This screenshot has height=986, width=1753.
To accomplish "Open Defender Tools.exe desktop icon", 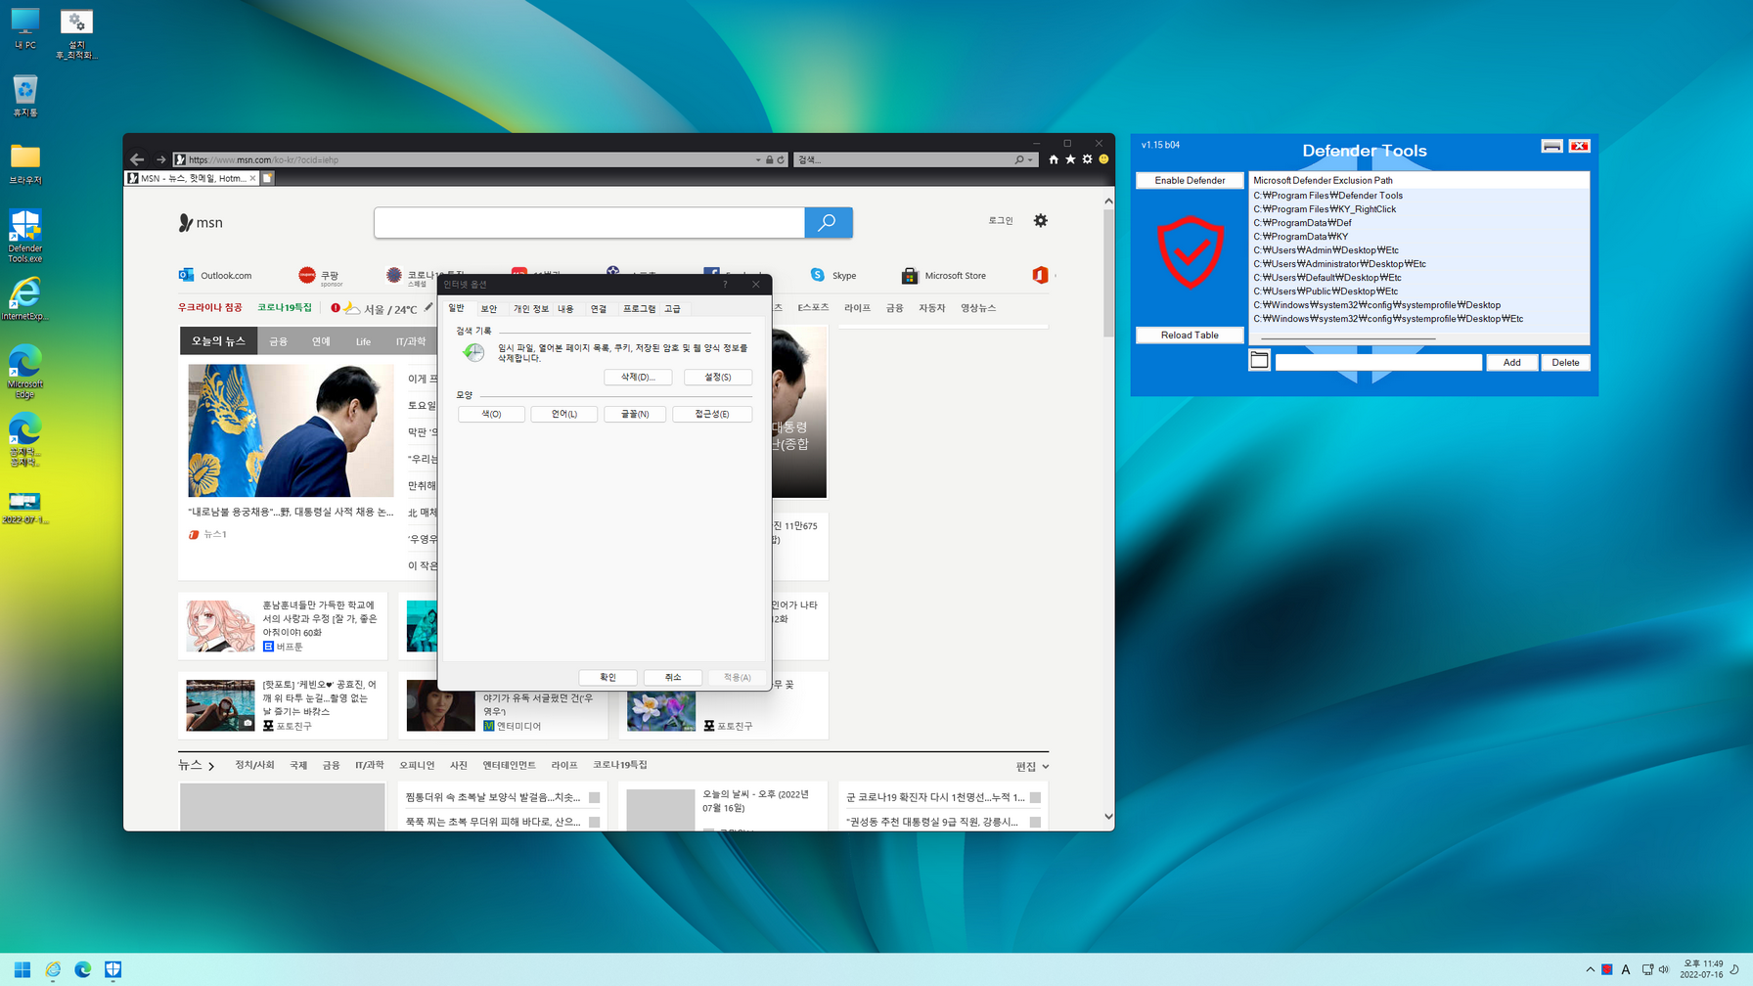I will click(x=24, y=236).
